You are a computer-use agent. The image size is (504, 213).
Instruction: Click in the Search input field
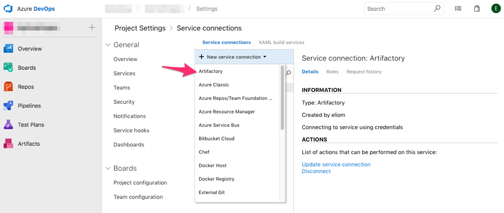[x=398, y=9]
